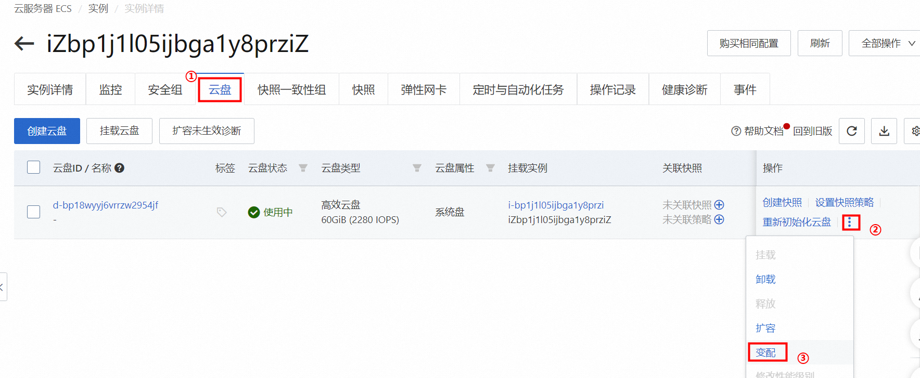920x378 pixels.
Task: Click the 创建云盘 button
Action: click(47, 131)
